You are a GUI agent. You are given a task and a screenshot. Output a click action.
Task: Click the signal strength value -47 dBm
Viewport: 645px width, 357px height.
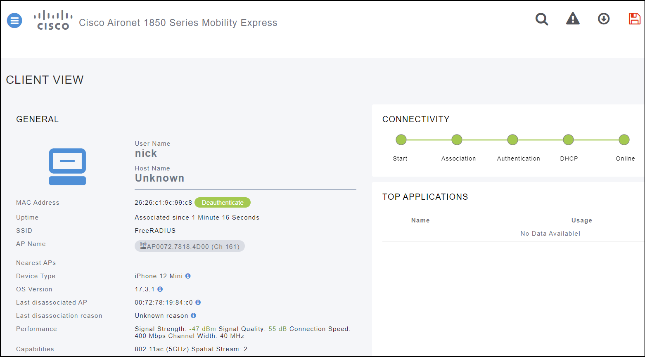coord(202,329)
